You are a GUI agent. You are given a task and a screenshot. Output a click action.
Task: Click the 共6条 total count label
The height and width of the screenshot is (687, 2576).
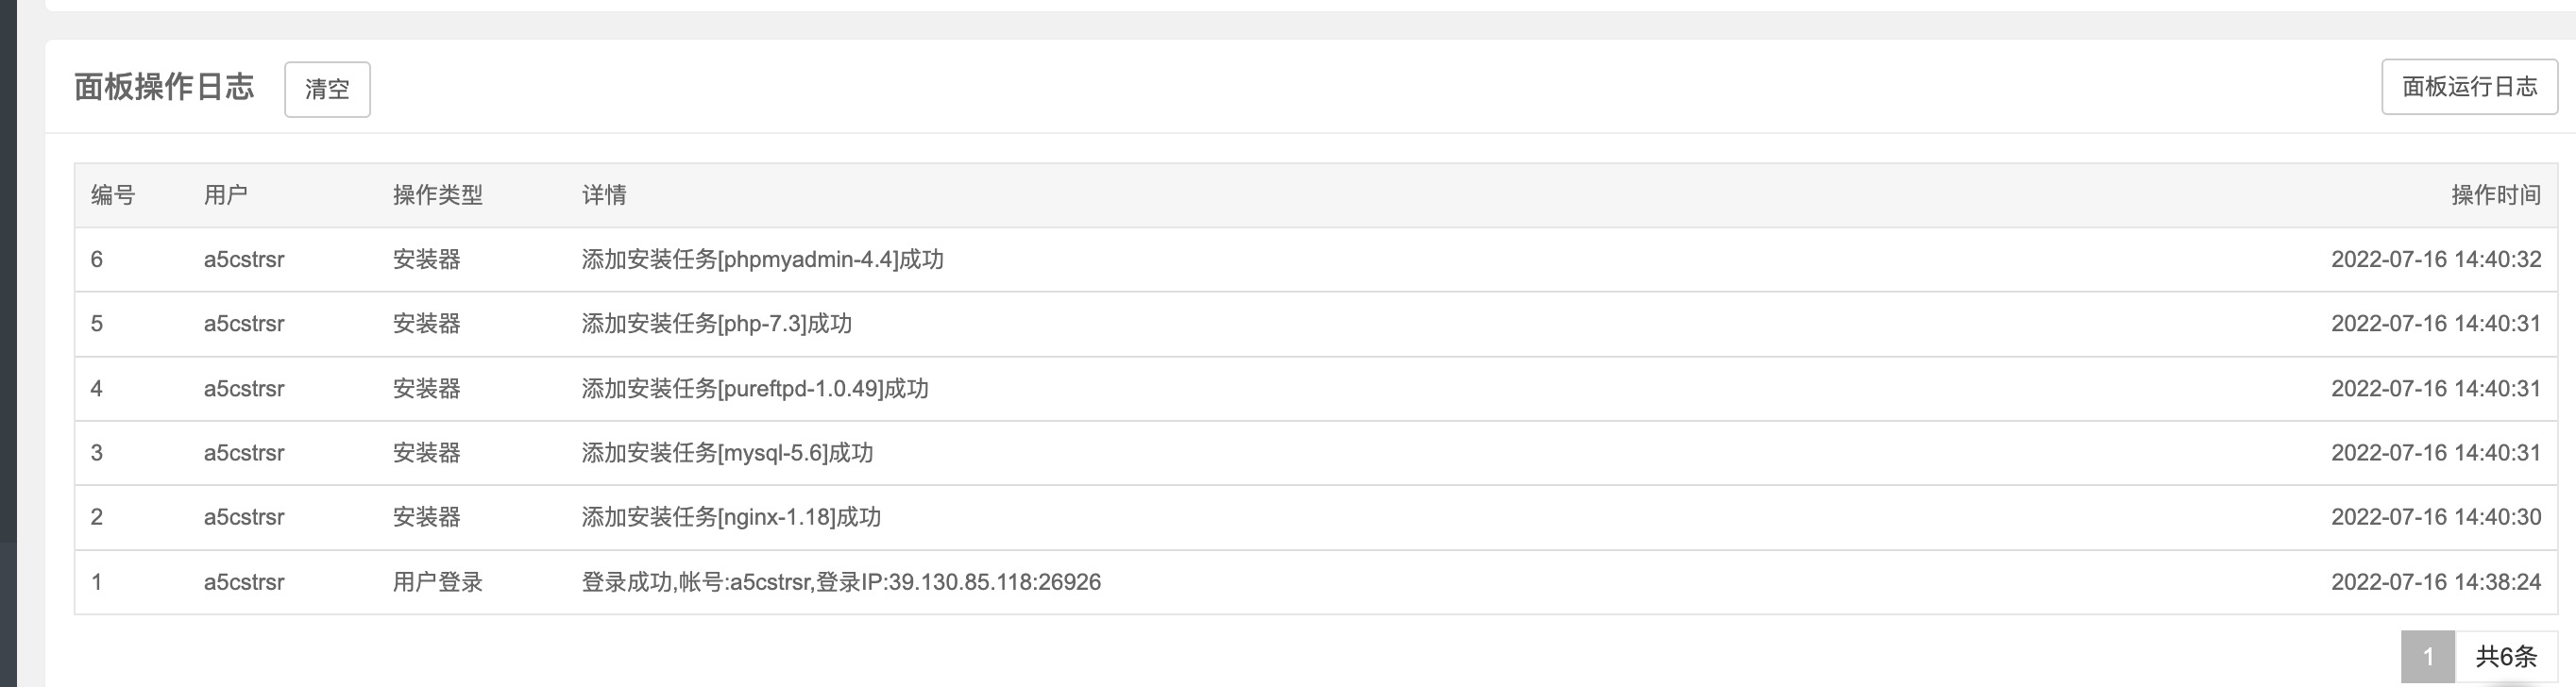click(x=2505, y=656)
